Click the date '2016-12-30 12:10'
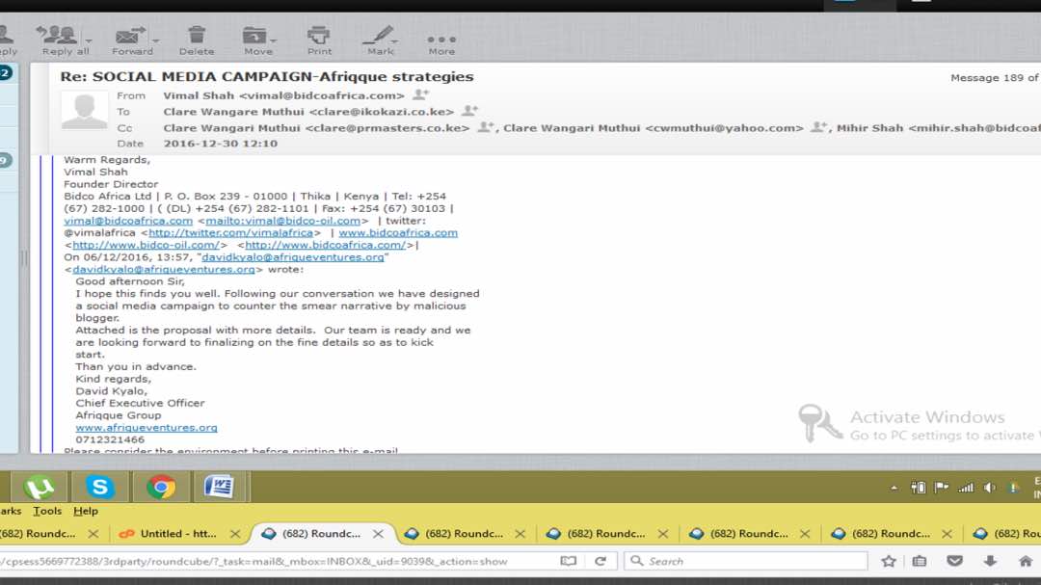Screen dimensions: 1041x585 (x=221, y=144)
